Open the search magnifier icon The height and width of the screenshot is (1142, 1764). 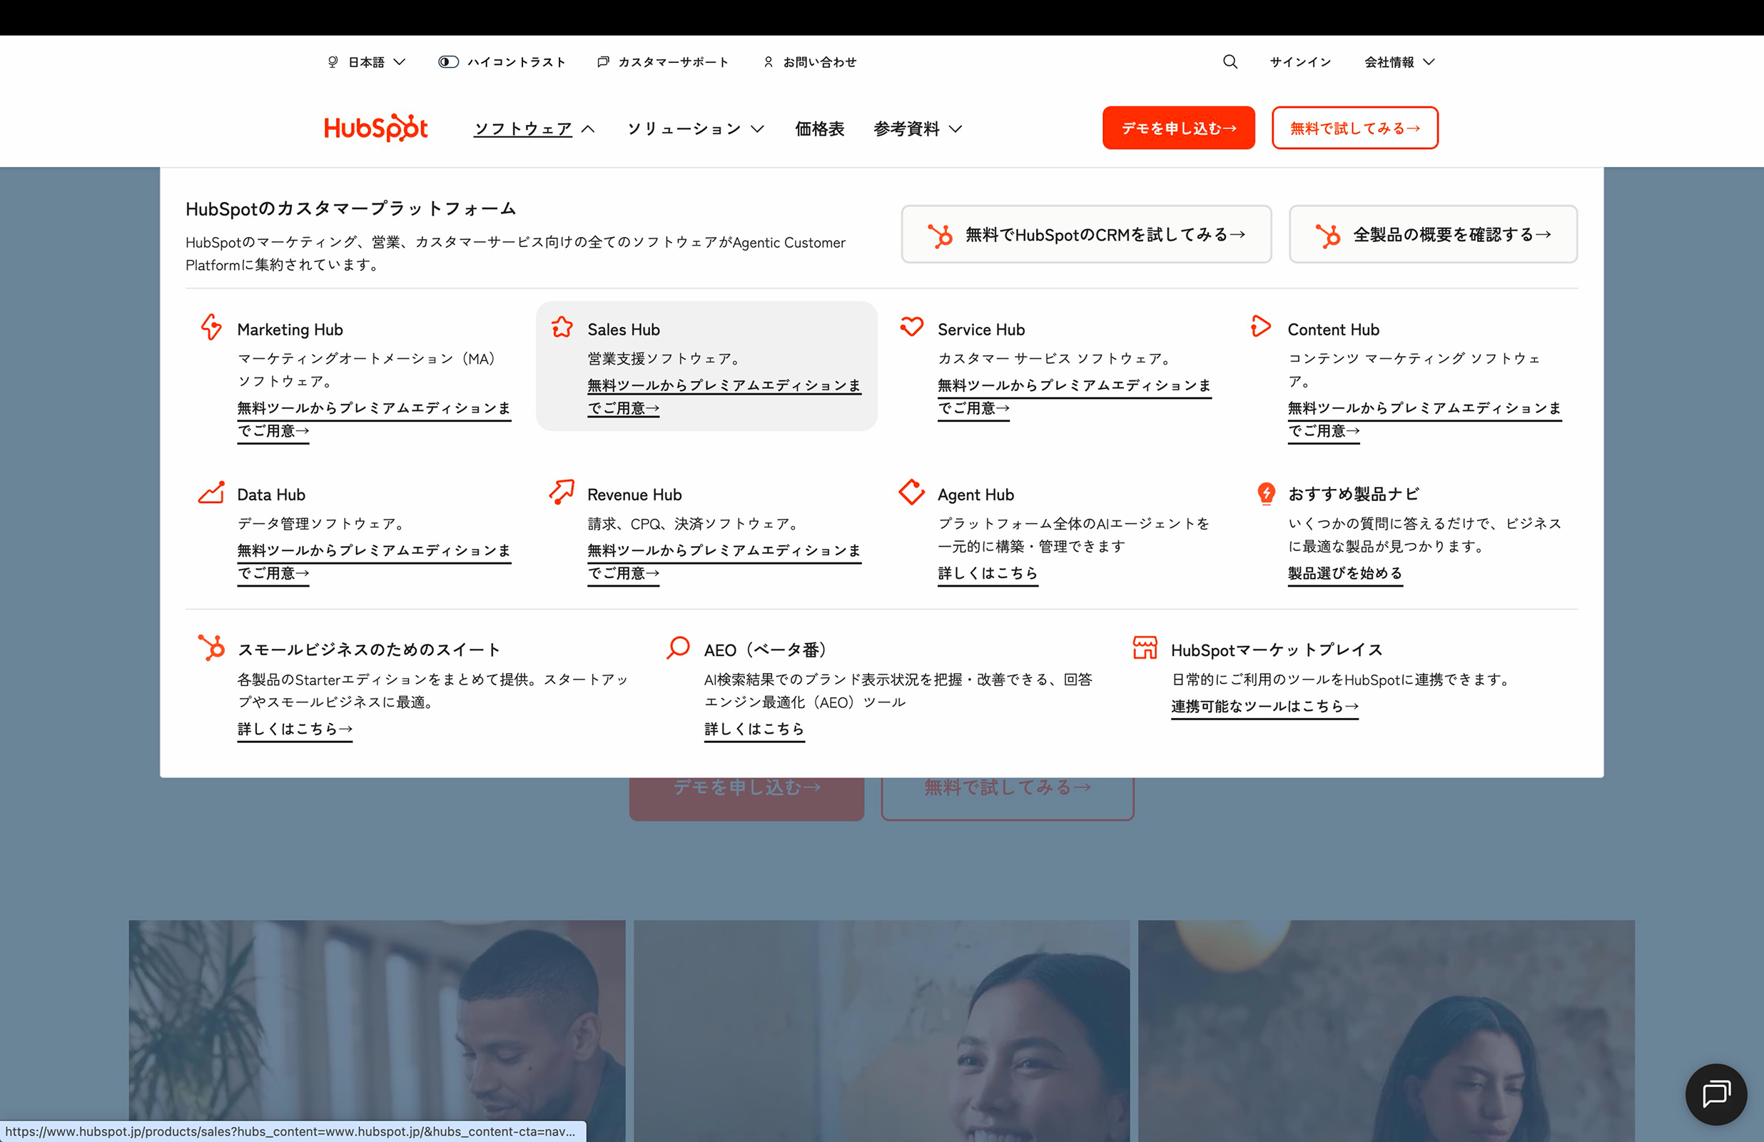click(1230, 61)
